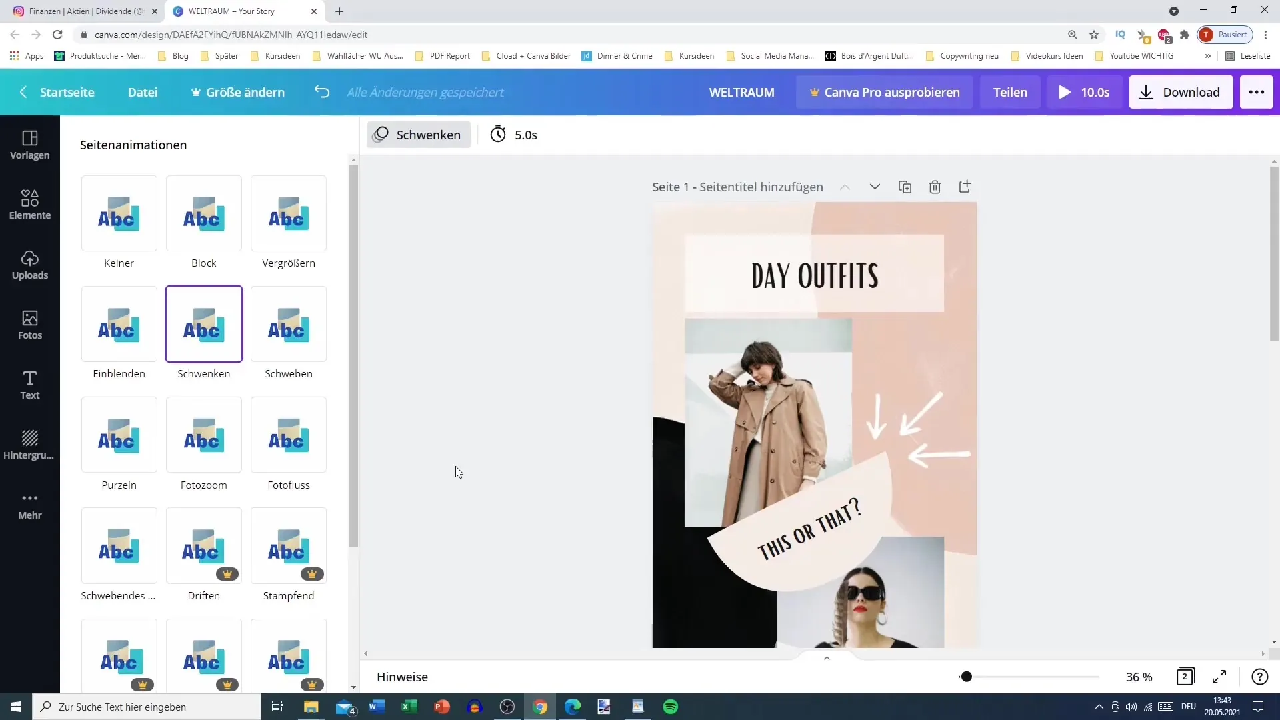Duplicate page with the copy page icon
Image resolution: width=1280 pixels, height=720 pixels.
pyautogui.click(x=905, y=187)
